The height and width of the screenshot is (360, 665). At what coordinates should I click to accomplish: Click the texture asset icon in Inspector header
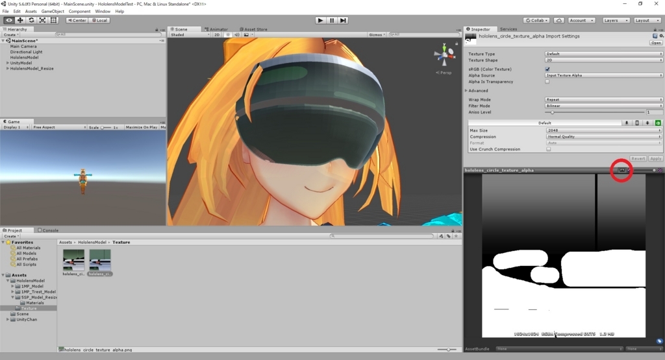tap(471, 38)
